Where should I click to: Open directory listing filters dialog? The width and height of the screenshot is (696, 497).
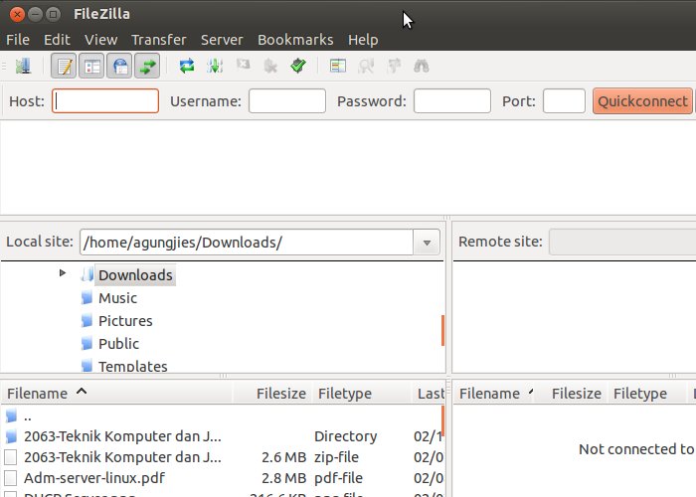coord(338,67)
